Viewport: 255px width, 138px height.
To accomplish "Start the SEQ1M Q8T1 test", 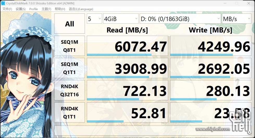I will (x=70, y=46).
